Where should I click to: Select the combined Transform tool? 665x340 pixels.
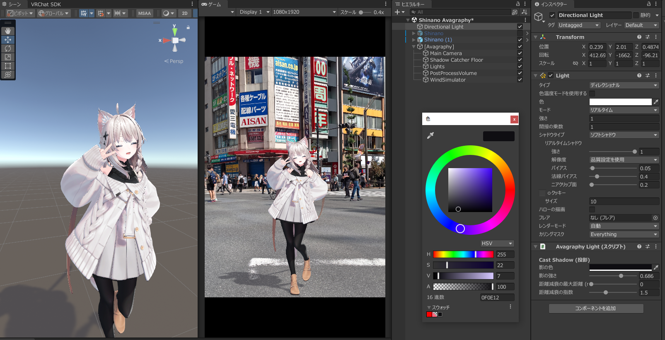coord(8,75)
